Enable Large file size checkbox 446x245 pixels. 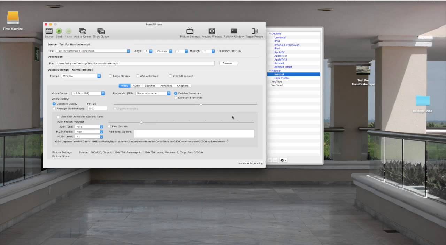pos(110,76)
